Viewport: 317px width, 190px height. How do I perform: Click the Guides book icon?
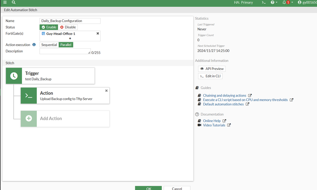click(197, 88)
